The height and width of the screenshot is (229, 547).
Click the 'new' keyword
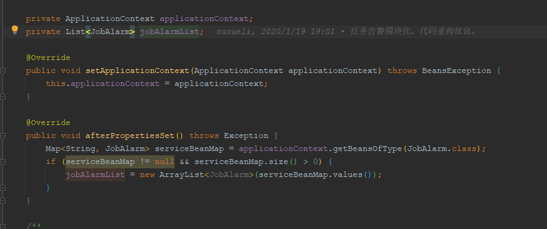[x=147, y=175]
